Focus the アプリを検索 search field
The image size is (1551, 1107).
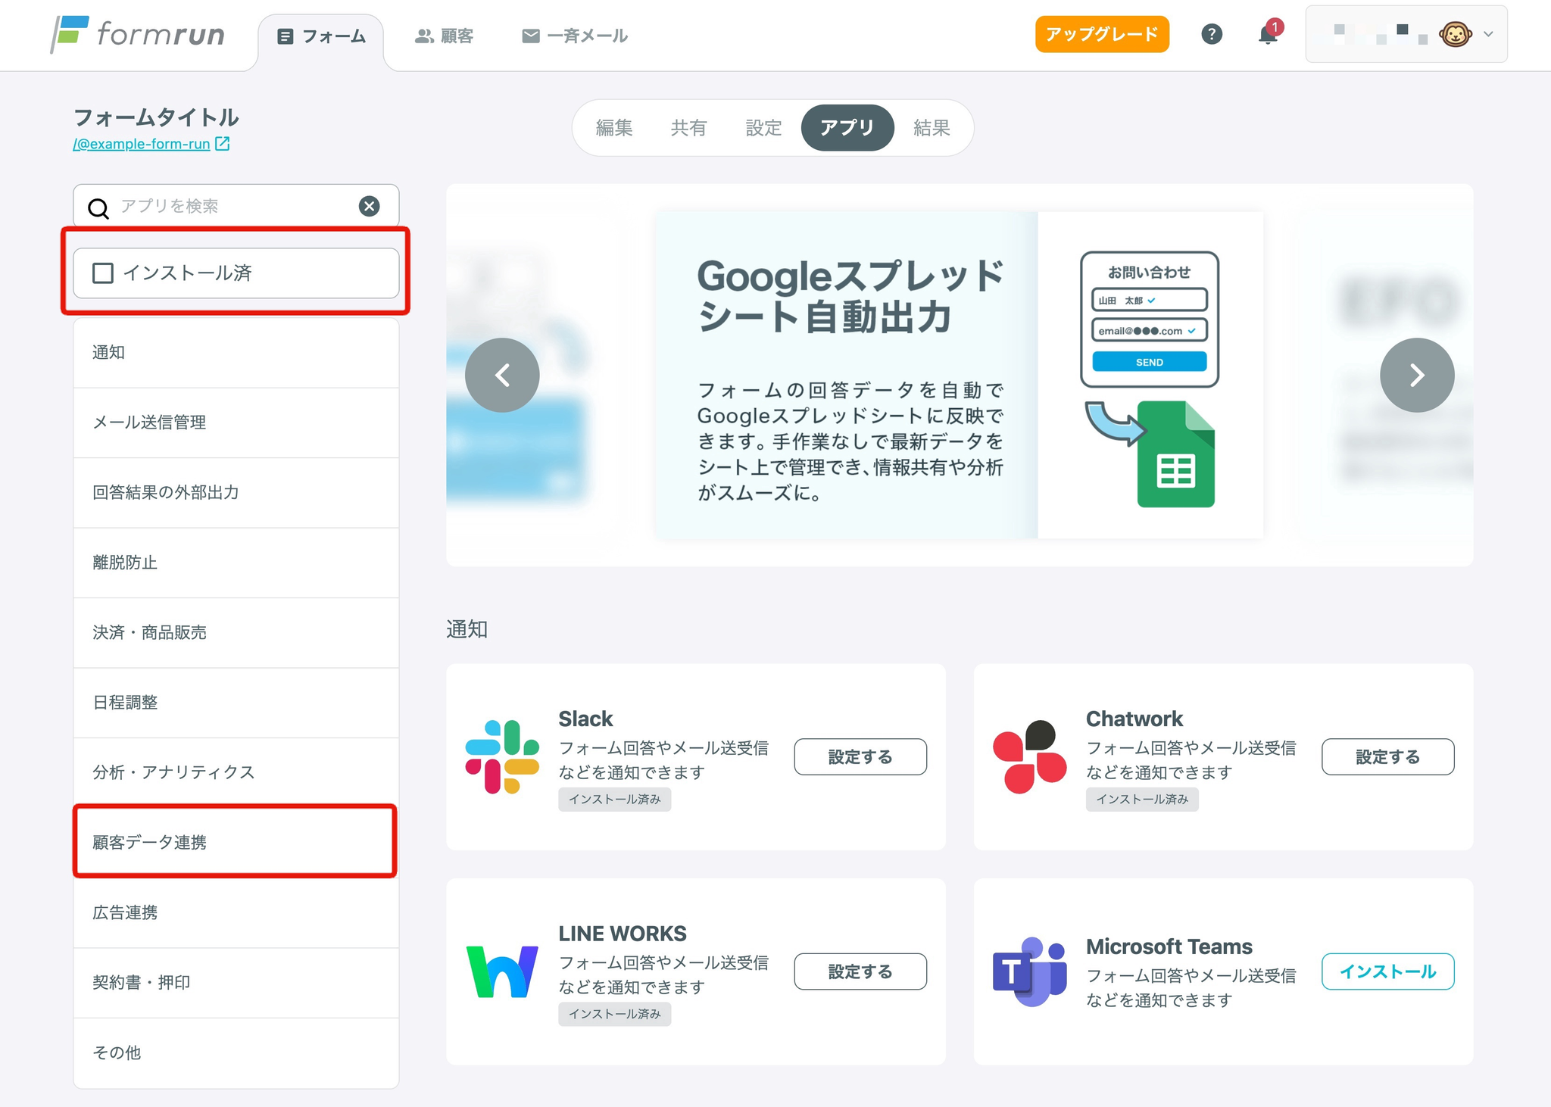[x=236, y=206]
